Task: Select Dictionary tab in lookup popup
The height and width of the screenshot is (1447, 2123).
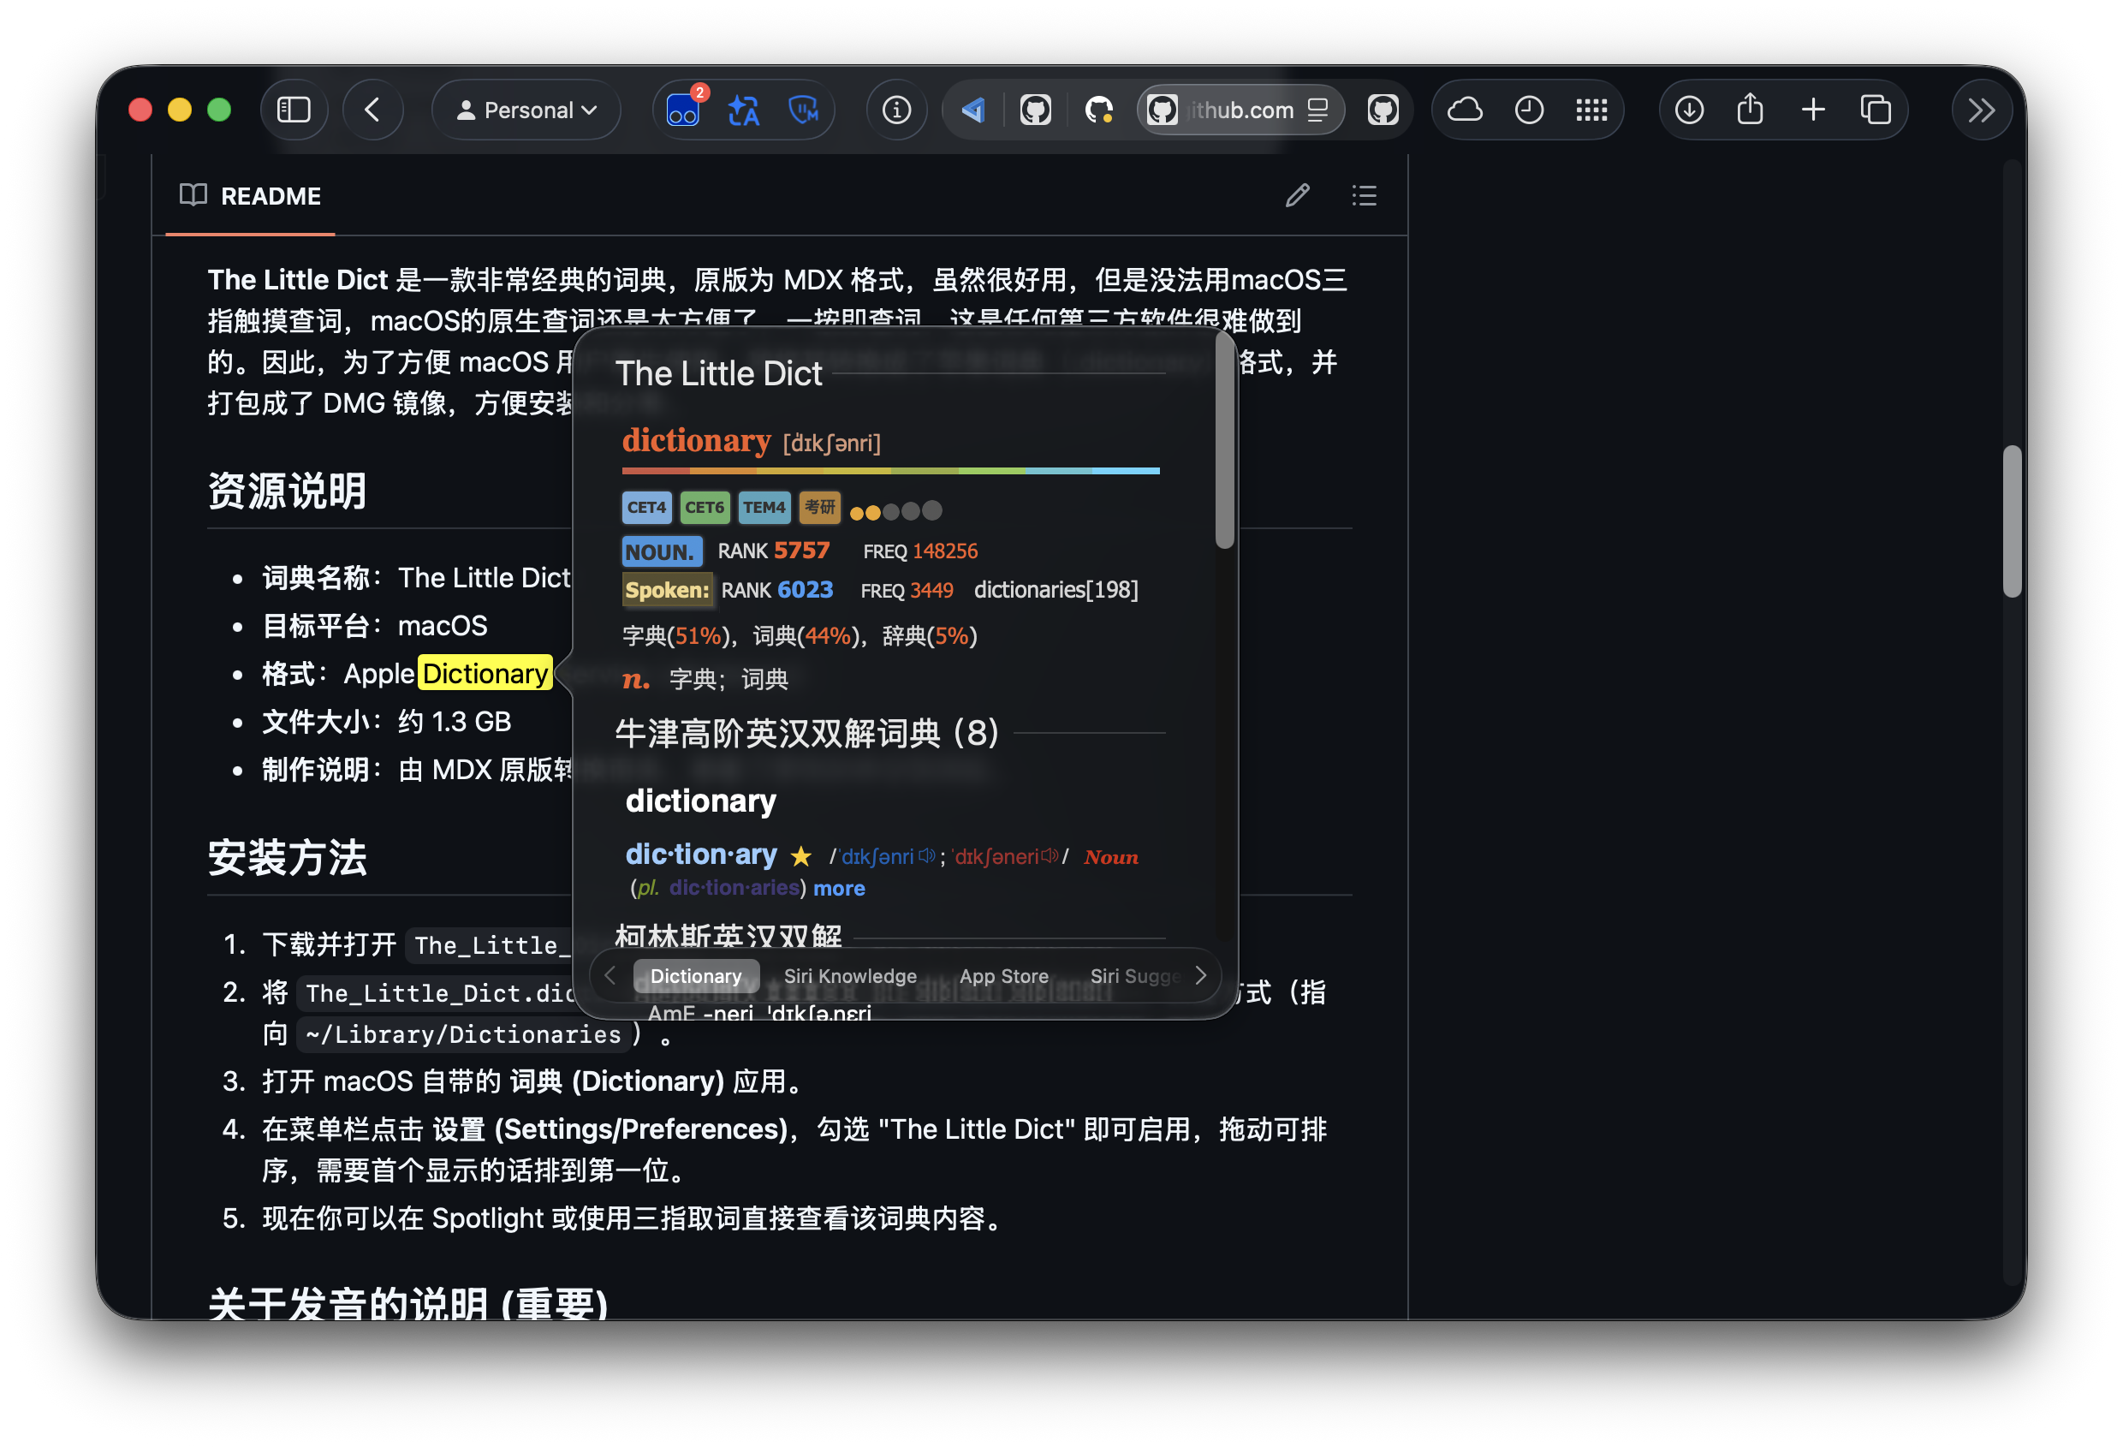Action: pyautogui.click(x=696, y=975)
